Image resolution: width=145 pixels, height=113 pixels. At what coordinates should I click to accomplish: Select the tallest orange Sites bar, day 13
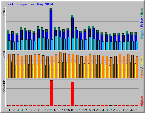point(60,65)
